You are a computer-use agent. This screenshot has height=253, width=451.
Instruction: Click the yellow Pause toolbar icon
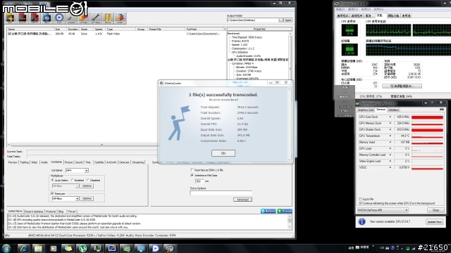pyautogui.click(x=108, y=18)
